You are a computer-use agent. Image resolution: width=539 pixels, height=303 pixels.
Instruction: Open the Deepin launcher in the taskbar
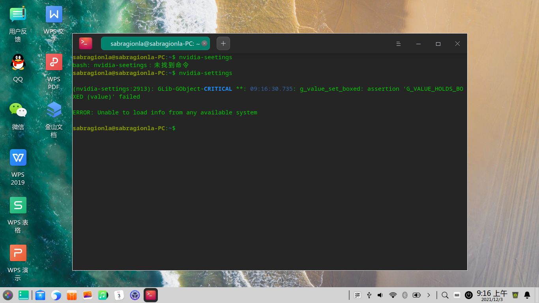[8, 295]
